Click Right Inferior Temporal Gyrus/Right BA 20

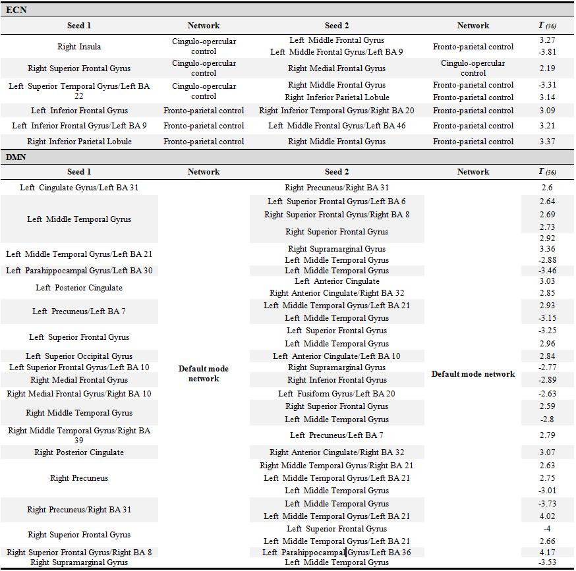(x=336, y=111)
